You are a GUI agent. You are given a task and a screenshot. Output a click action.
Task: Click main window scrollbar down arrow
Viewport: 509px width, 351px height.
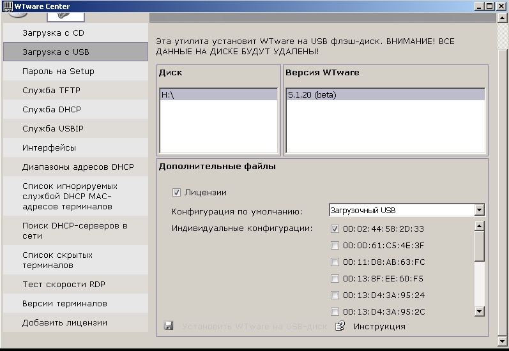(503, 346)
